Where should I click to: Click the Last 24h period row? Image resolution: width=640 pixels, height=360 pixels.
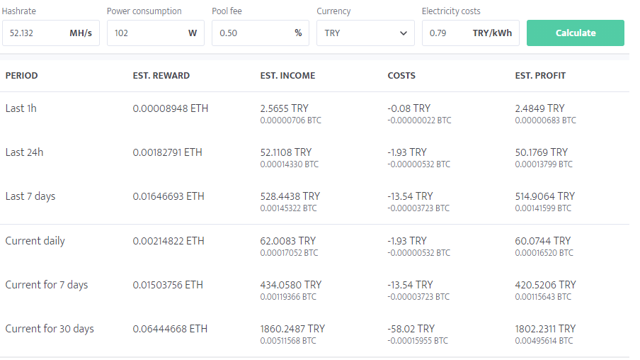click(24, 152)
